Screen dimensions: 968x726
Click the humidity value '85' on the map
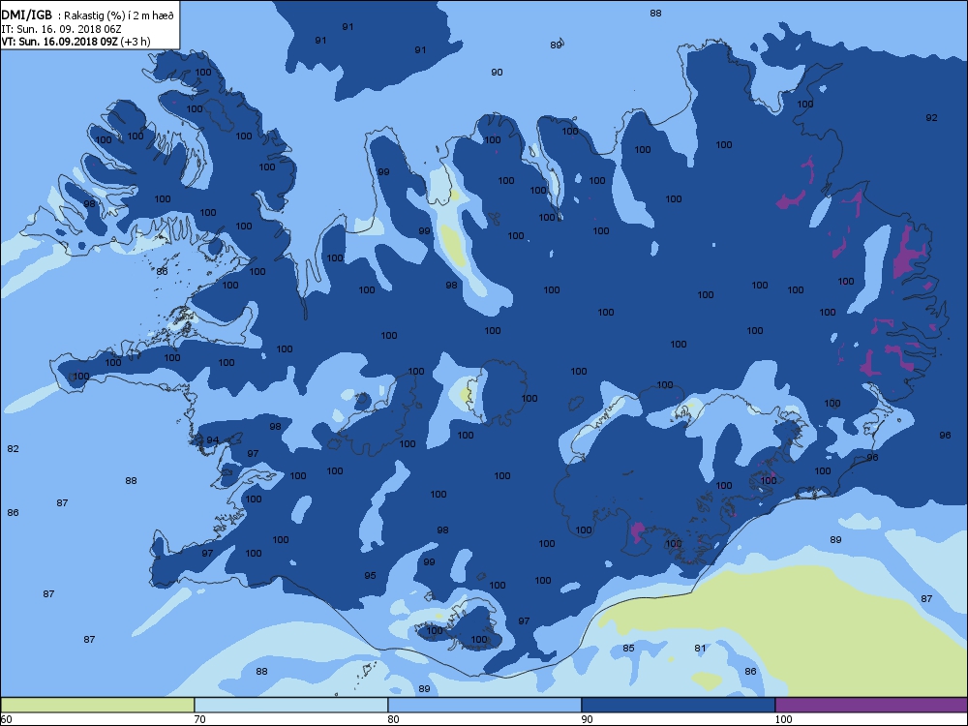[628, 649]
